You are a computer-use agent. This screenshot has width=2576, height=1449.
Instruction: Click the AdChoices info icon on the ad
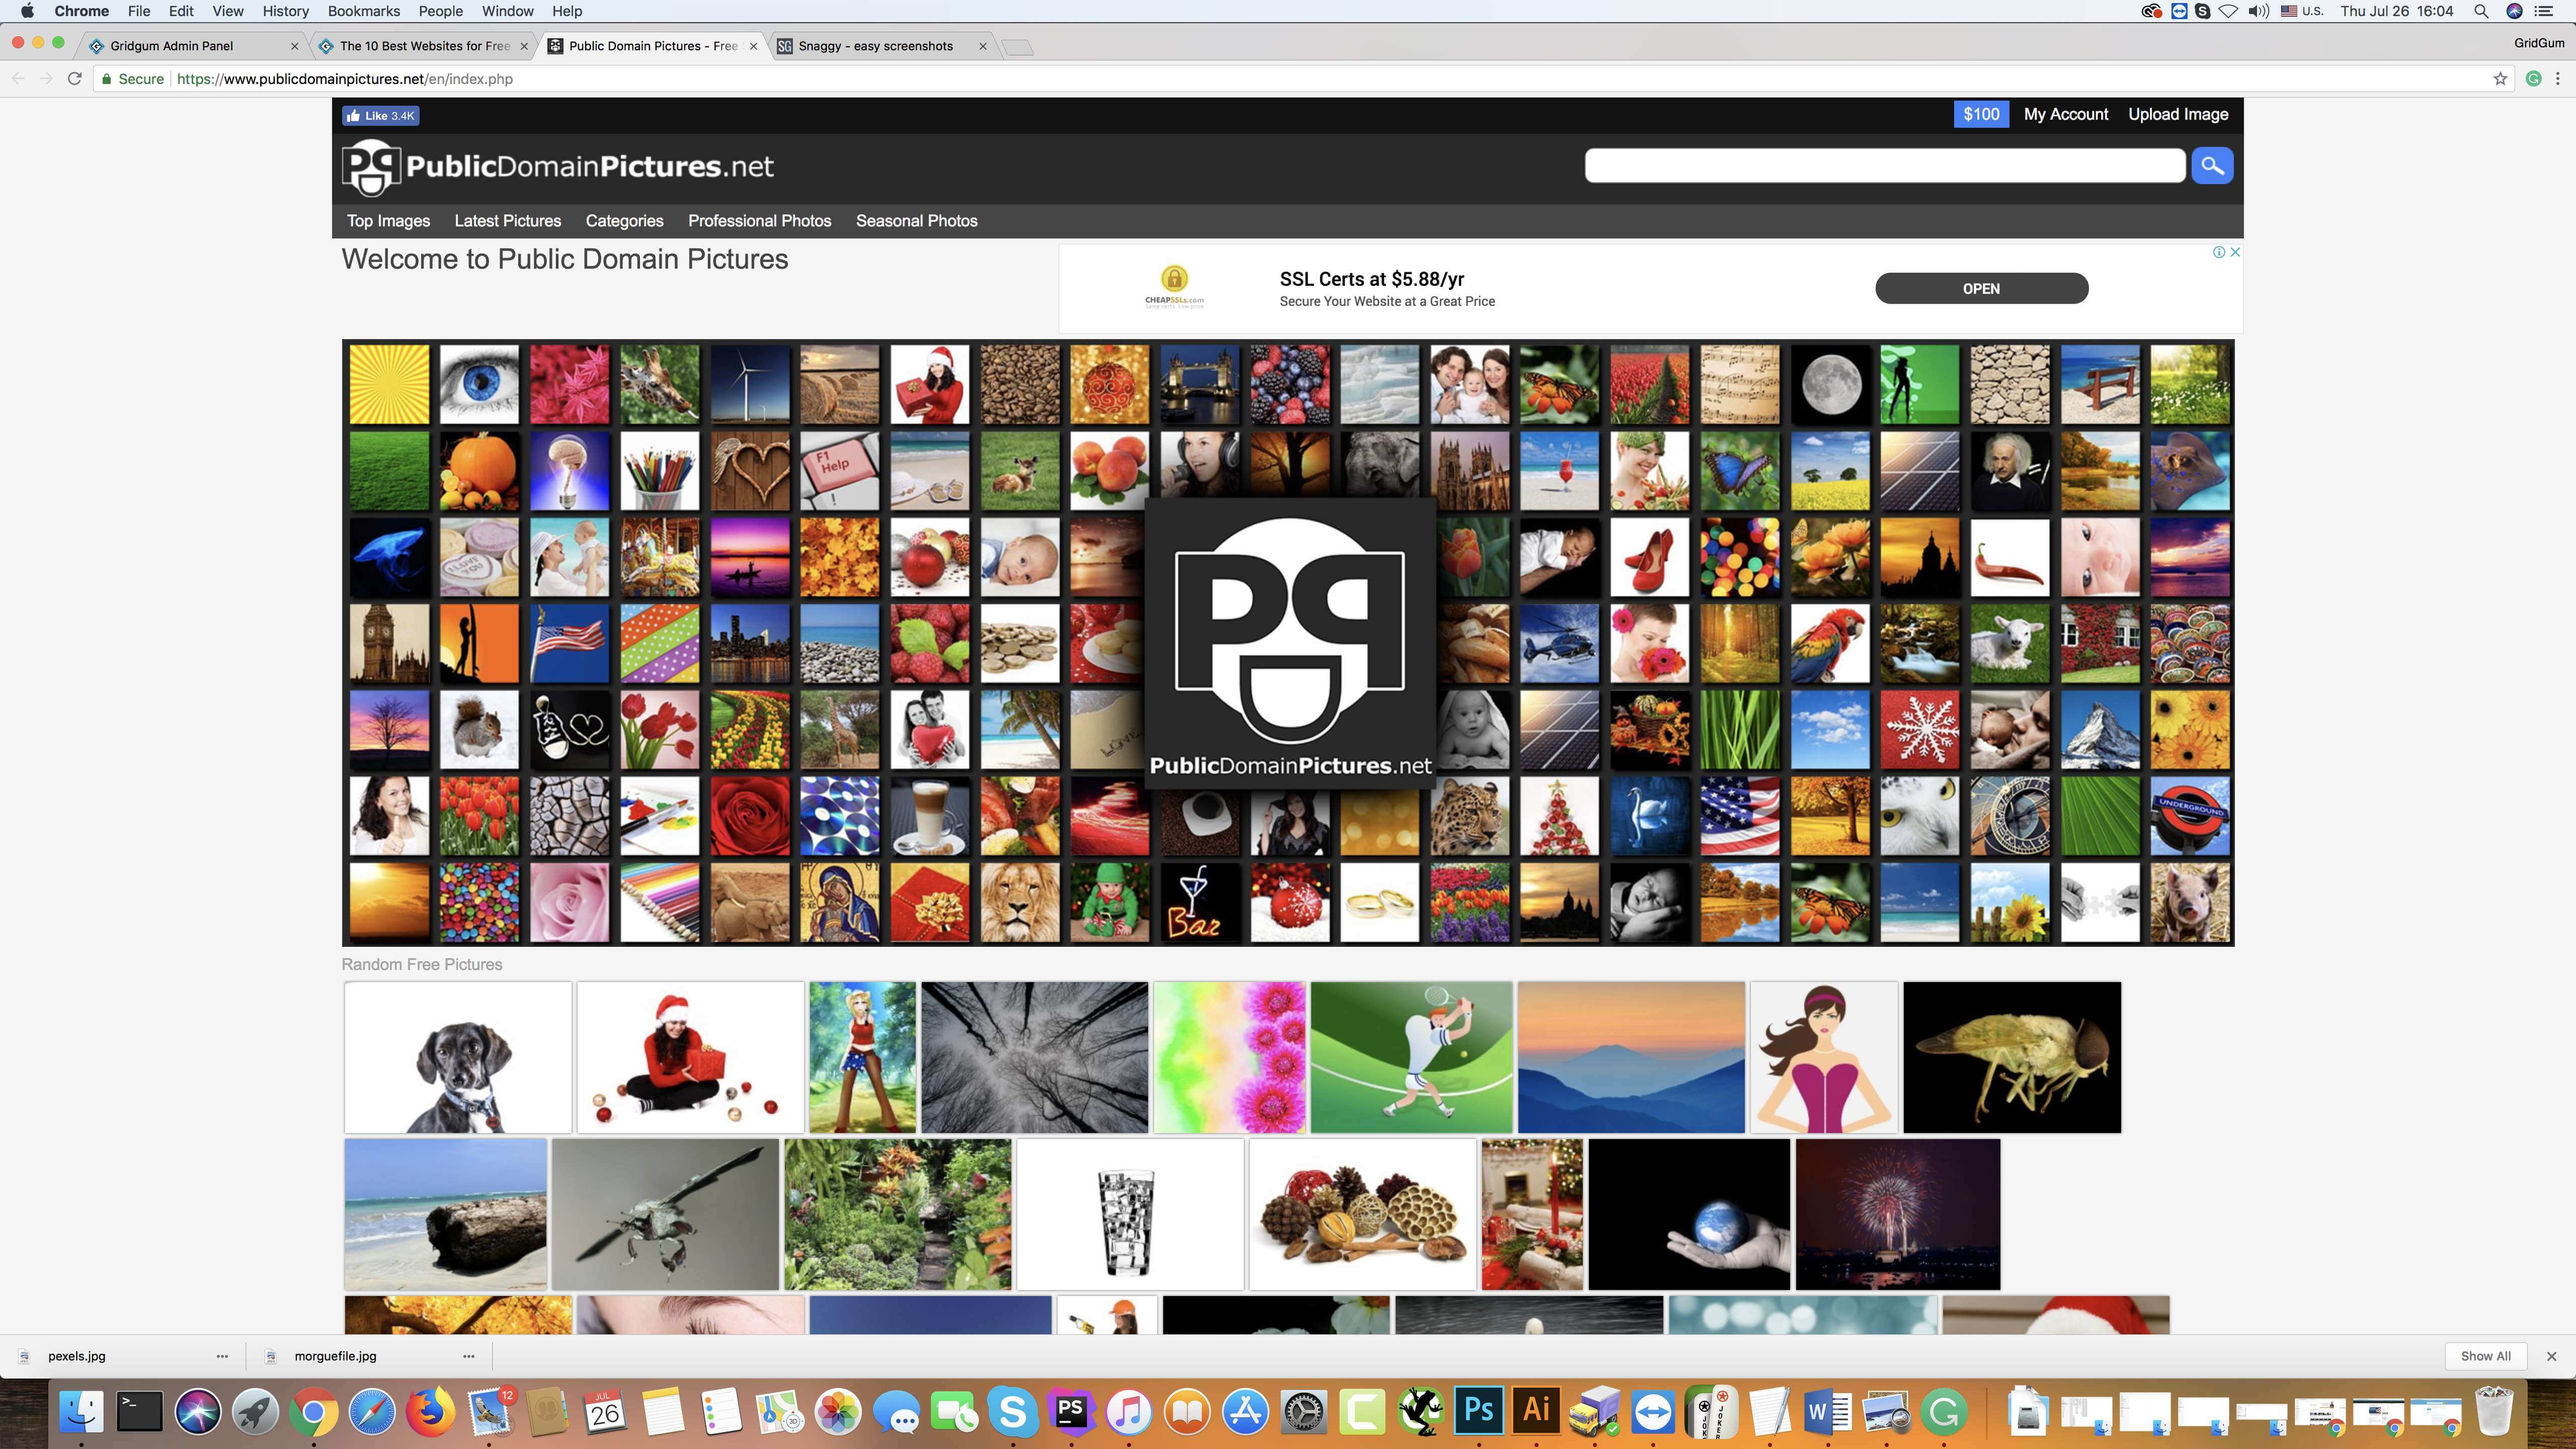click(x=2219, y=252)
